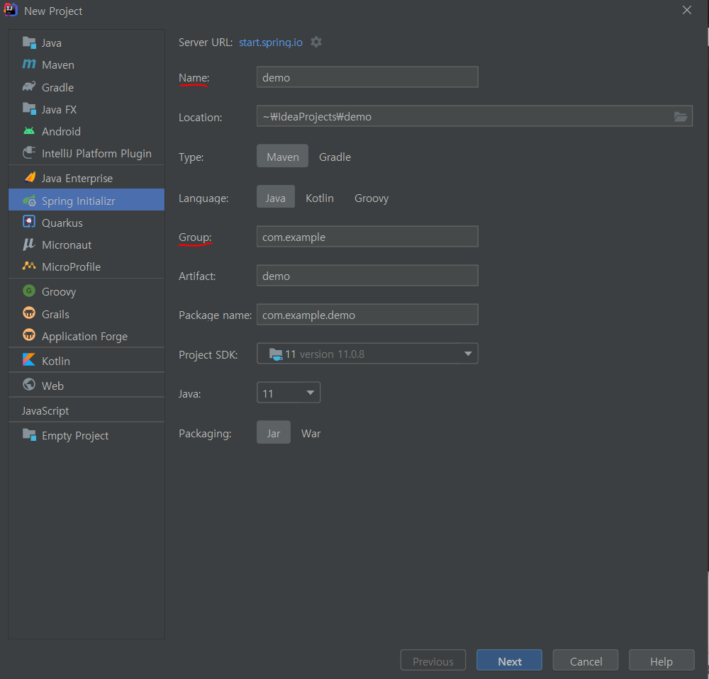709x679 pixels.
Task: Select Spring Initializr project generator
Action: 86,201
